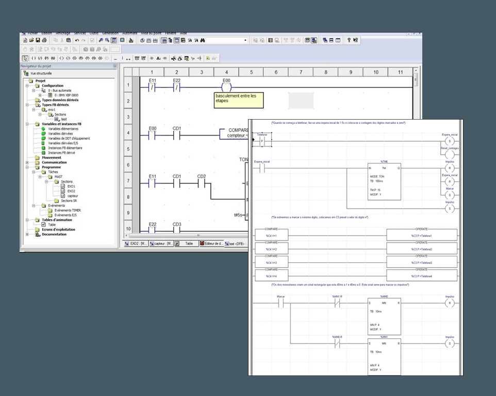The image size is (496, 396).
Task: Open the Automate menu
Action: [x=130, y=33]
